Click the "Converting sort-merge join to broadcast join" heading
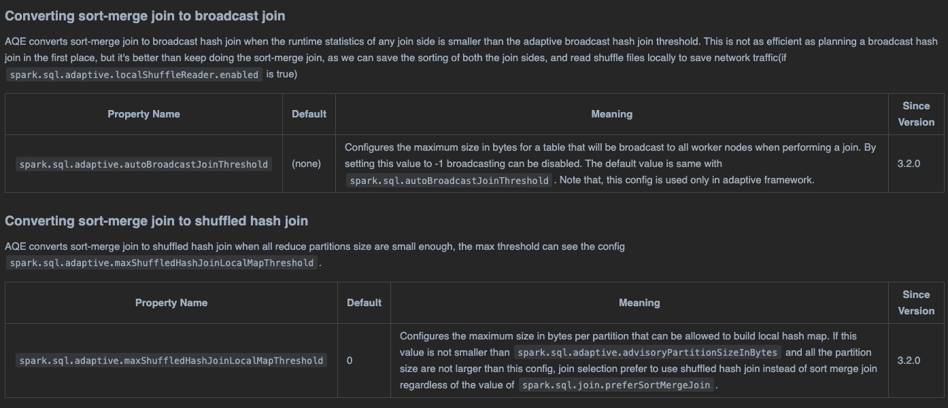 click(145, 16)
